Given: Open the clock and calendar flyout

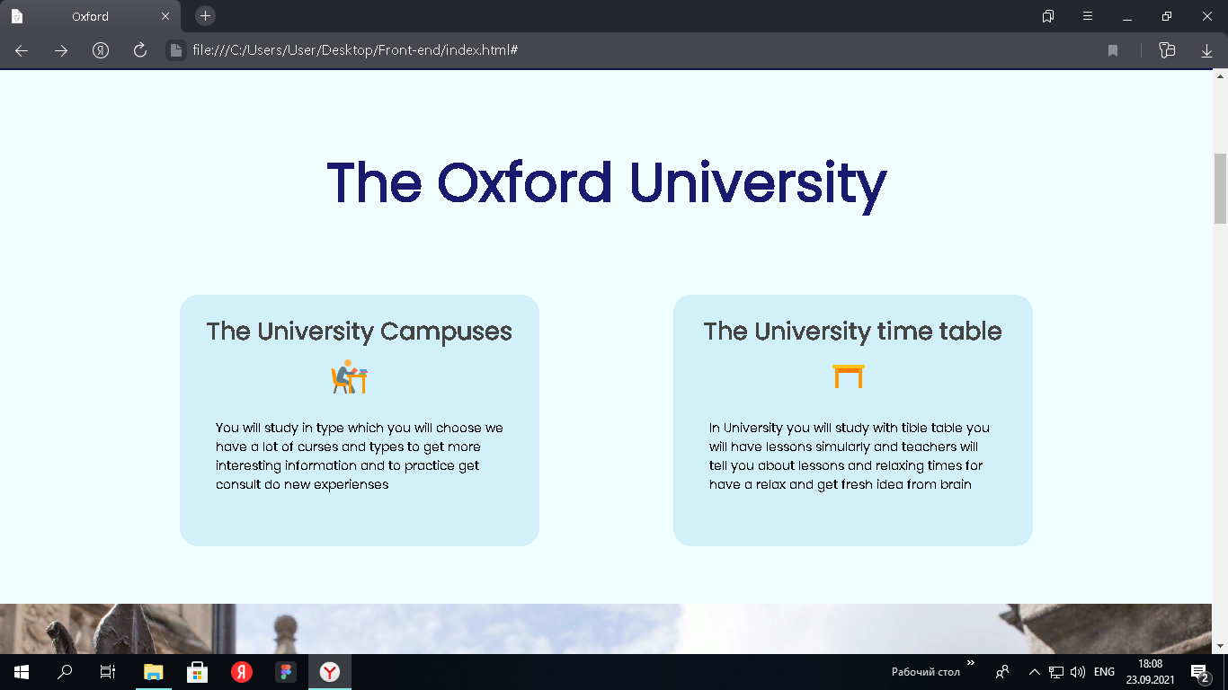Looking at the screenshot, I should tap(1150, 672).
